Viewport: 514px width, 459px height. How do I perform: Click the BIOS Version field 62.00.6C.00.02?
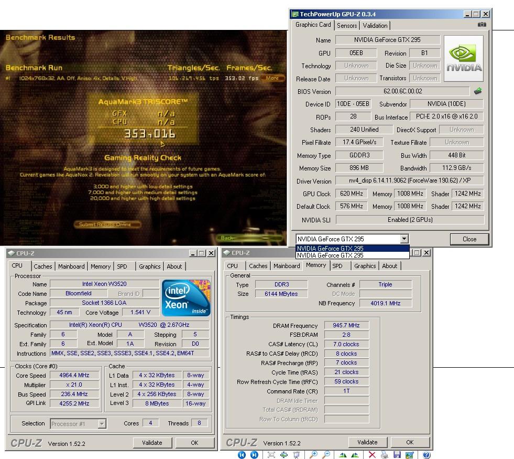(x=402, y=91)
